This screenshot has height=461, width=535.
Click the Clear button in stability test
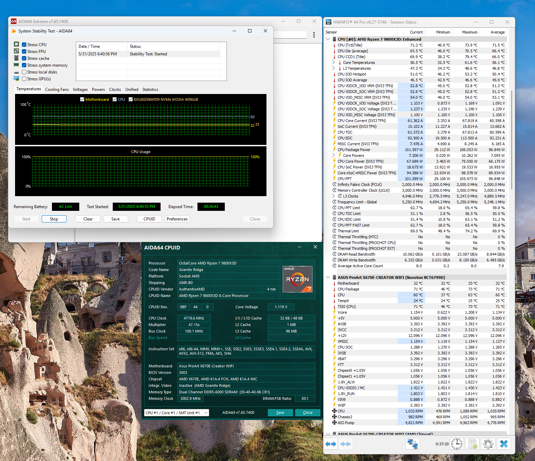tap(88, 219)
